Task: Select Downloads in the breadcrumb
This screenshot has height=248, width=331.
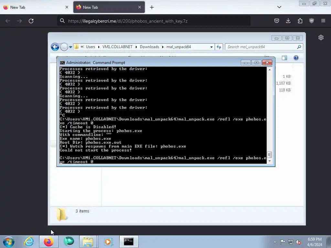Action: pos(149,47)
